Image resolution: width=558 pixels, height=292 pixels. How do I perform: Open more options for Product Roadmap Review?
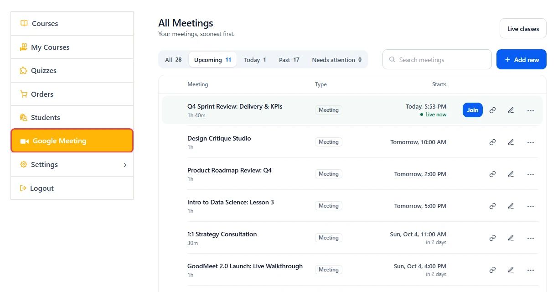tap(530, 174)
